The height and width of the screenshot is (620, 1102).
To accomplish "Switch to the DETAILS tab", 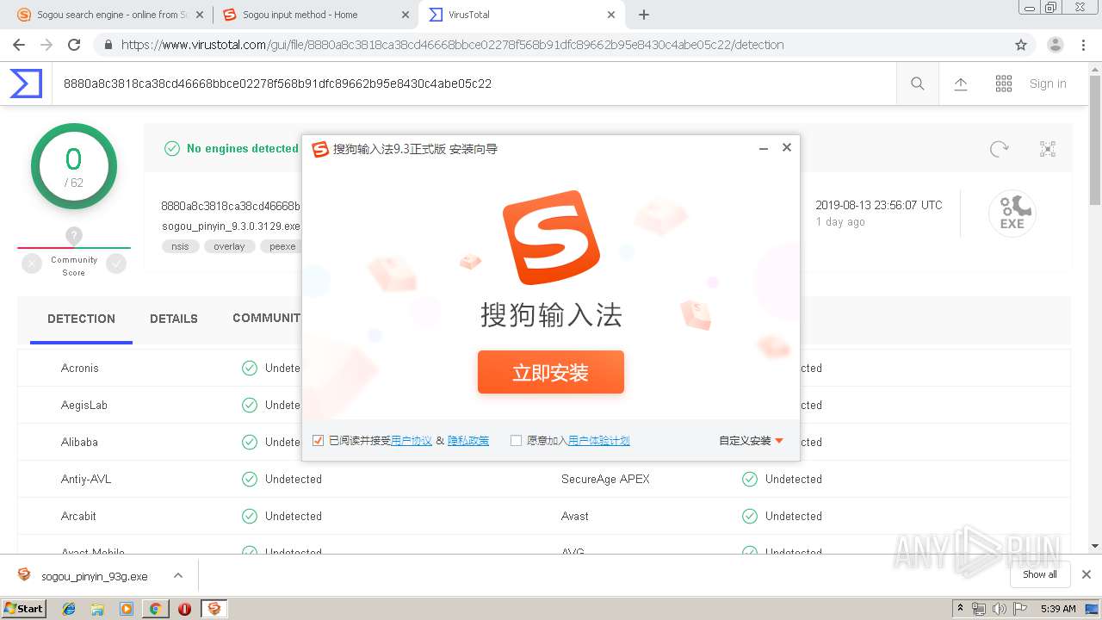I will (174, 319).
